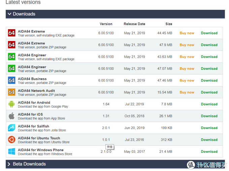This screenshot has width=229, height=171.
Task: Click the orange AIDA64 Network Audit icon
Action: 11,92
